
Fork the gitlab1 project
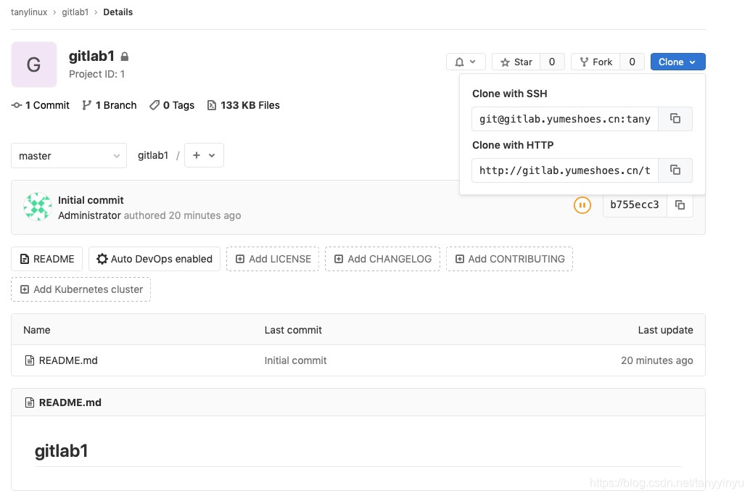pos(596,62)
